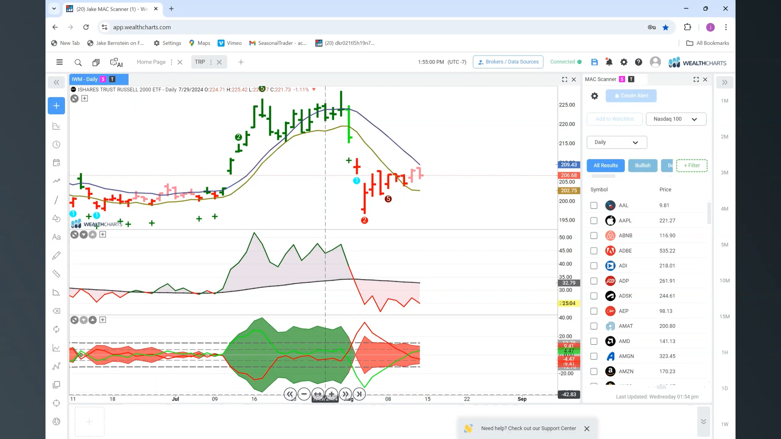The width and height of the screenshot is (781, 439).
Task: Open the browser tab list dropdown
Action: 54,9
